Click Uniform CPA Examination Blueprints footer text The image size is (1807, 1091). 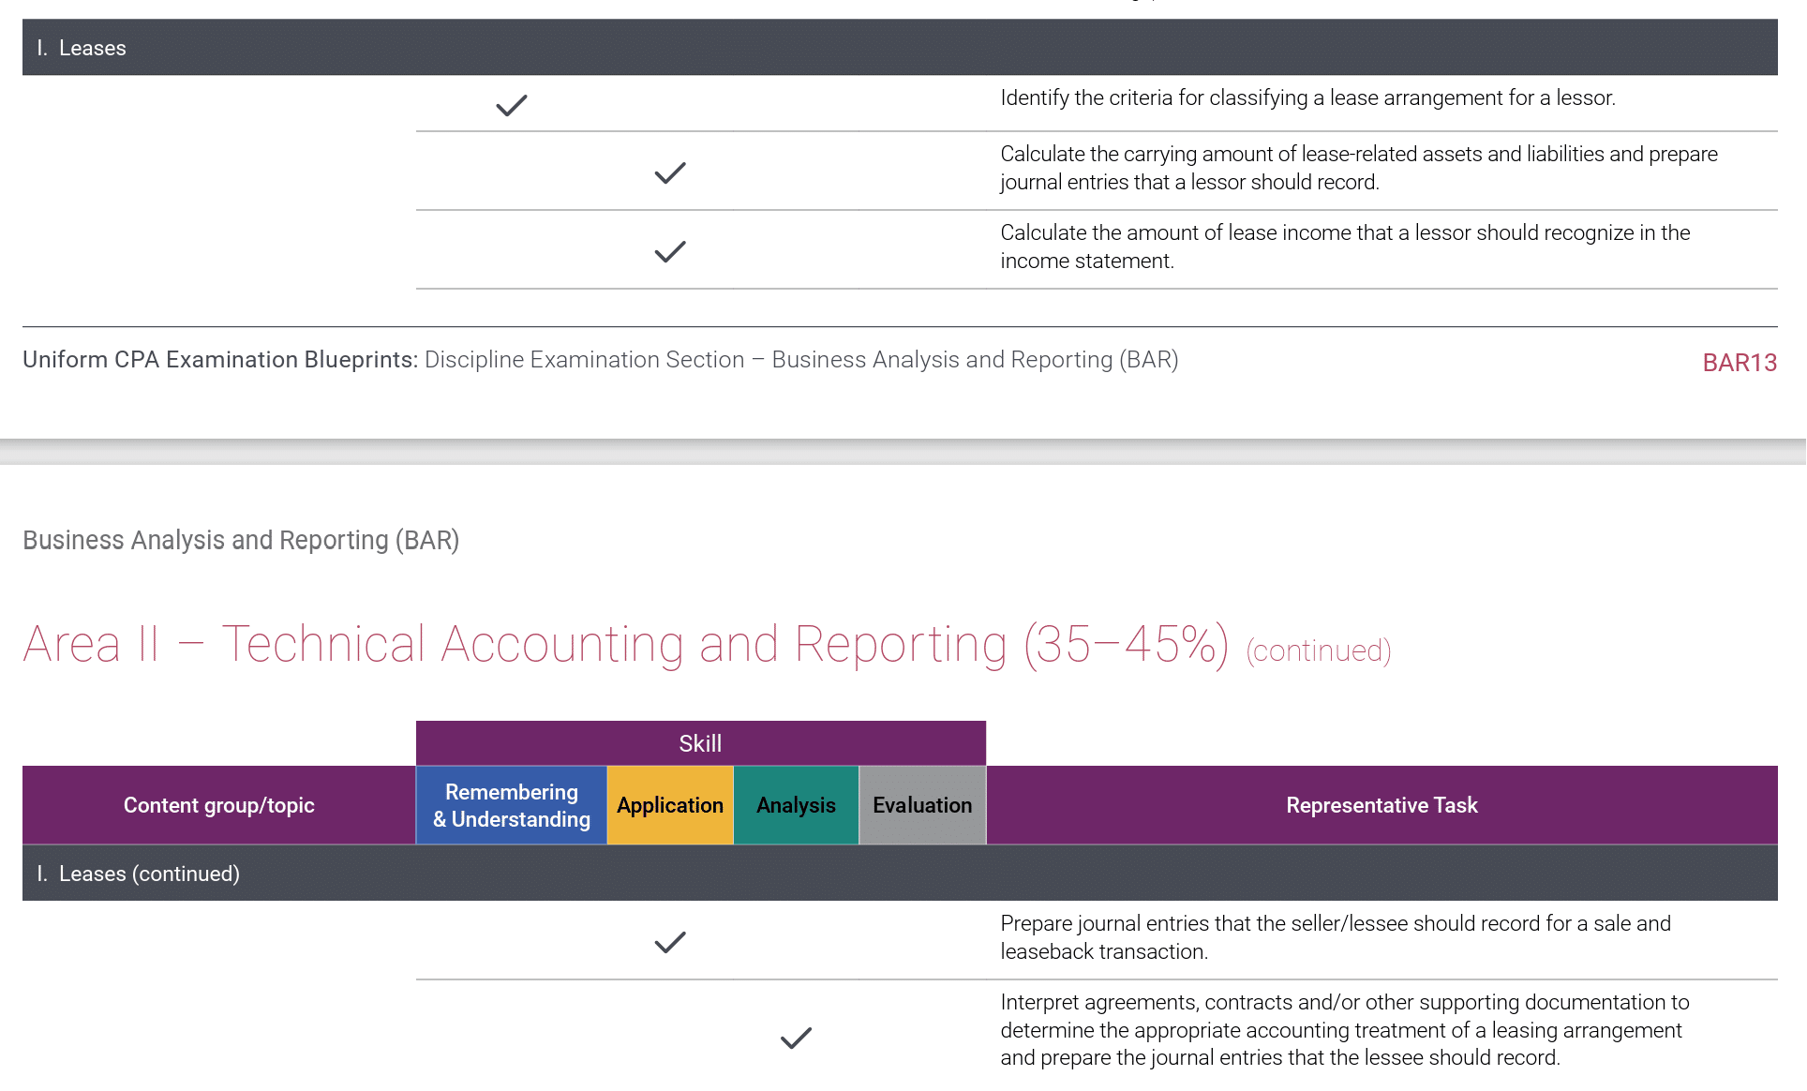600,360
